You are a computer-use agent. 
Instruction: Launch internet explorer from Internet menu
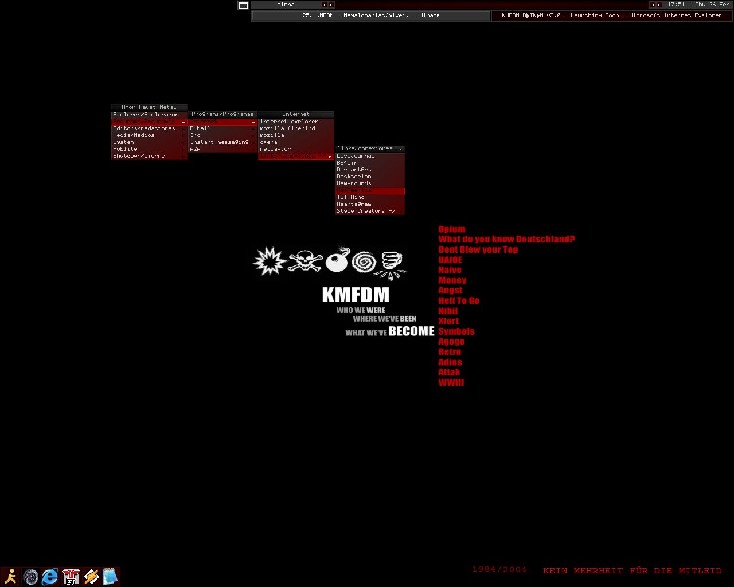coord(296,122)
